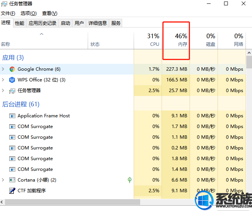Screen dimensions: 252x211
Task: Click the horizontal scrollbar left arrow
Action: point(2,202)
